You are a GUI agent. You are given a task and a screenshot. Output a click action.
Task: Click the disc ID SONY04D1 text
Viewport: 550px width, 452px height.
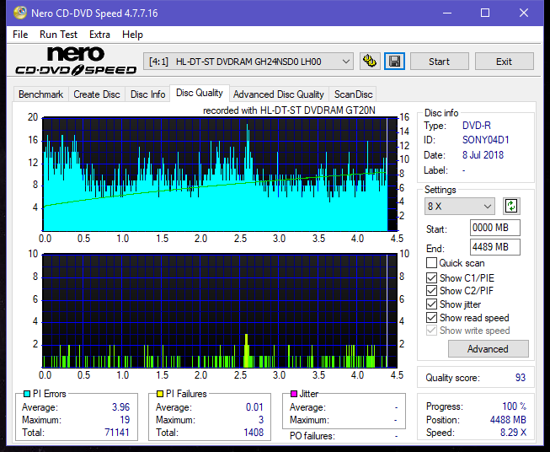[485, 140]
